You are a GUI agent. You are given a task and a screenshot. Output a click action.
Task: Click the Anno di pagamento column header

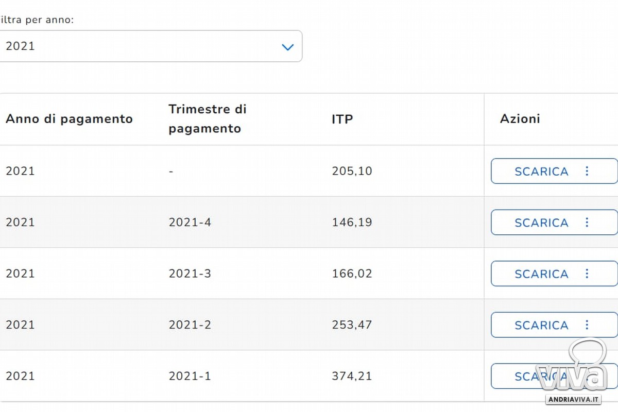[x=69, y=119]
